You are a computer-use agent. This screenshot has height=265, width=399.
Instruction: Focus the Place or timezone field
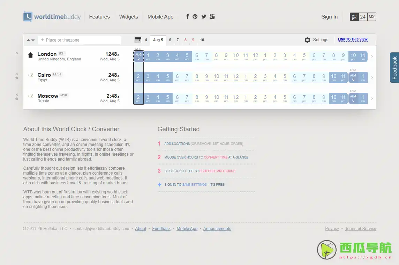tap(80, 40)
